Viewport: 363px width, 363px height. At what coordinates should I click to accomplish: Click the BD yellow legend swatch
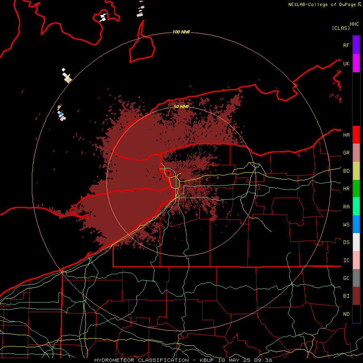click(356, 171)
